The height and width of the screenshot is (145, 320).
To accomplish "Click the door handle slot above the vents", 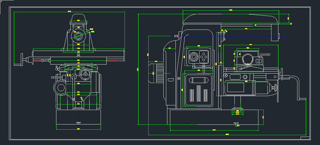I will click(x=198, y=80).
